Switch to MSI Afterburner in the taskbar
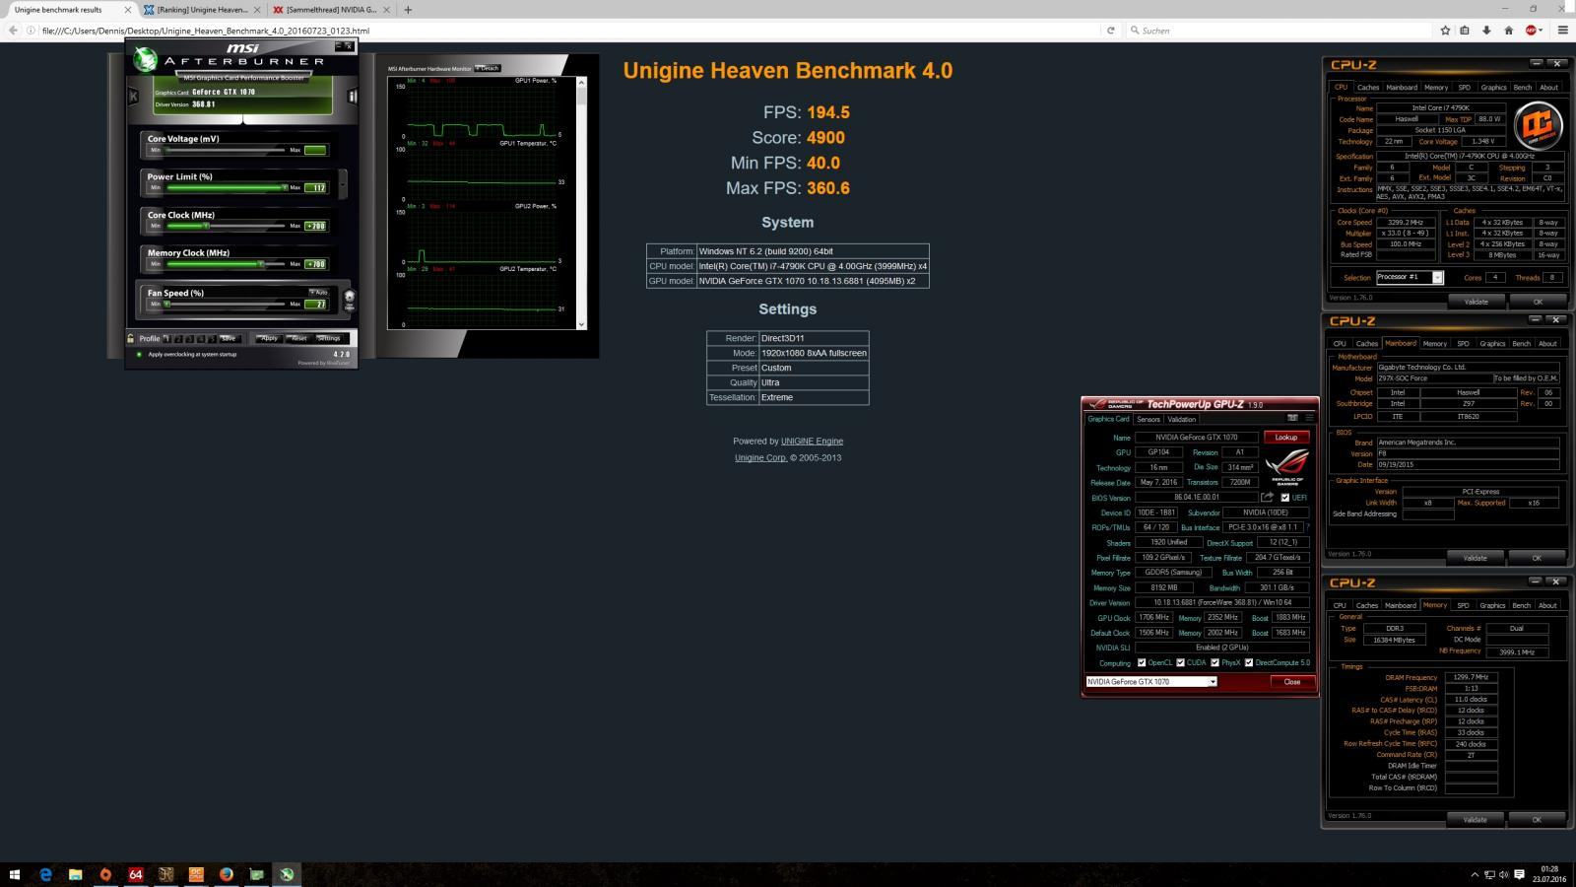 pyautogui.click(x=287, y=874)
